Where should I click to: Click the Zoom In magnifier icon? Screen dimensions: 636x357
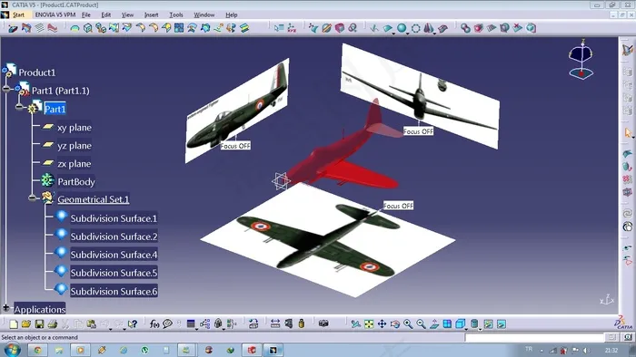coord(408,323)
